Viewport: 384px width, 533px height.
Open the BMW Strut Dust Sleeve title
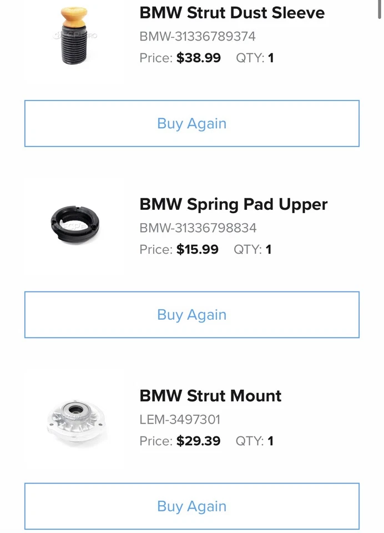point(232,13)
